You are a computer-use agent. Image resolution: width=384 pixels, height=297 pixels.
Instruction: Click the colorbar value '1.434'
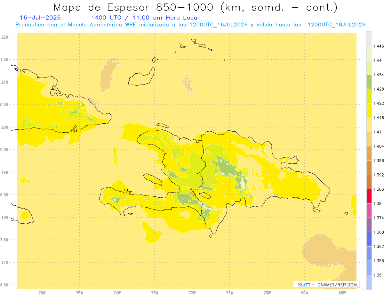click(378, 75)
